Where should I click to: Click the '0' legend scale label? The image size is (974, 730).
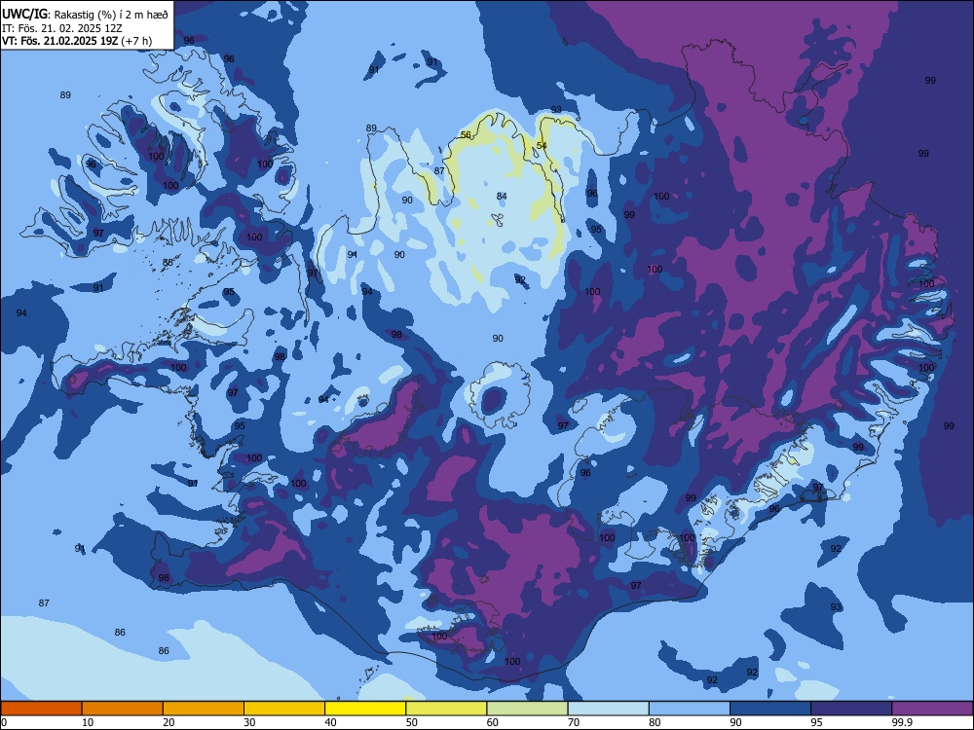(x=4, y=722)
